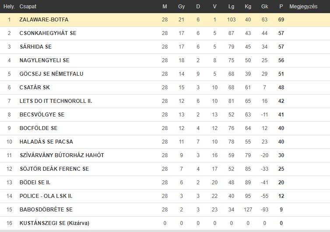This screenshot has height=232, width=330.
Task: Click the Megjegyzés column header
Action: click(303, 7)
